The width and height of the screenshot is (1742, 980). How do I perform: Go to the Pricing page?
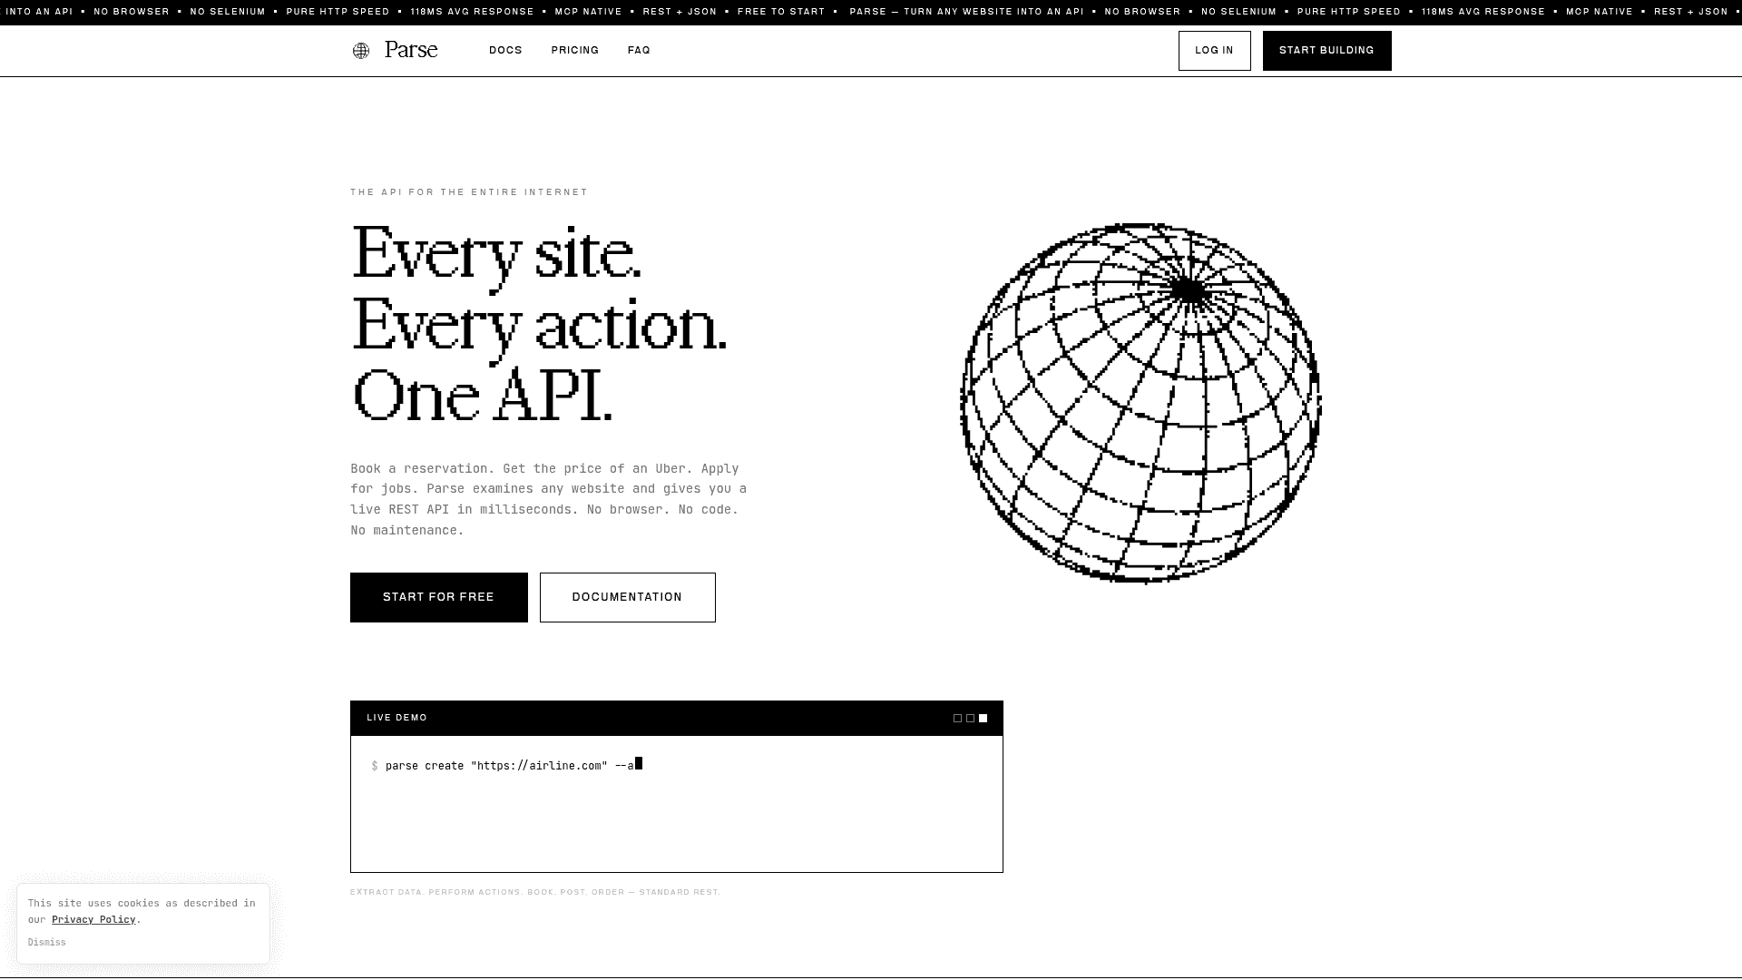pos(575,51)
